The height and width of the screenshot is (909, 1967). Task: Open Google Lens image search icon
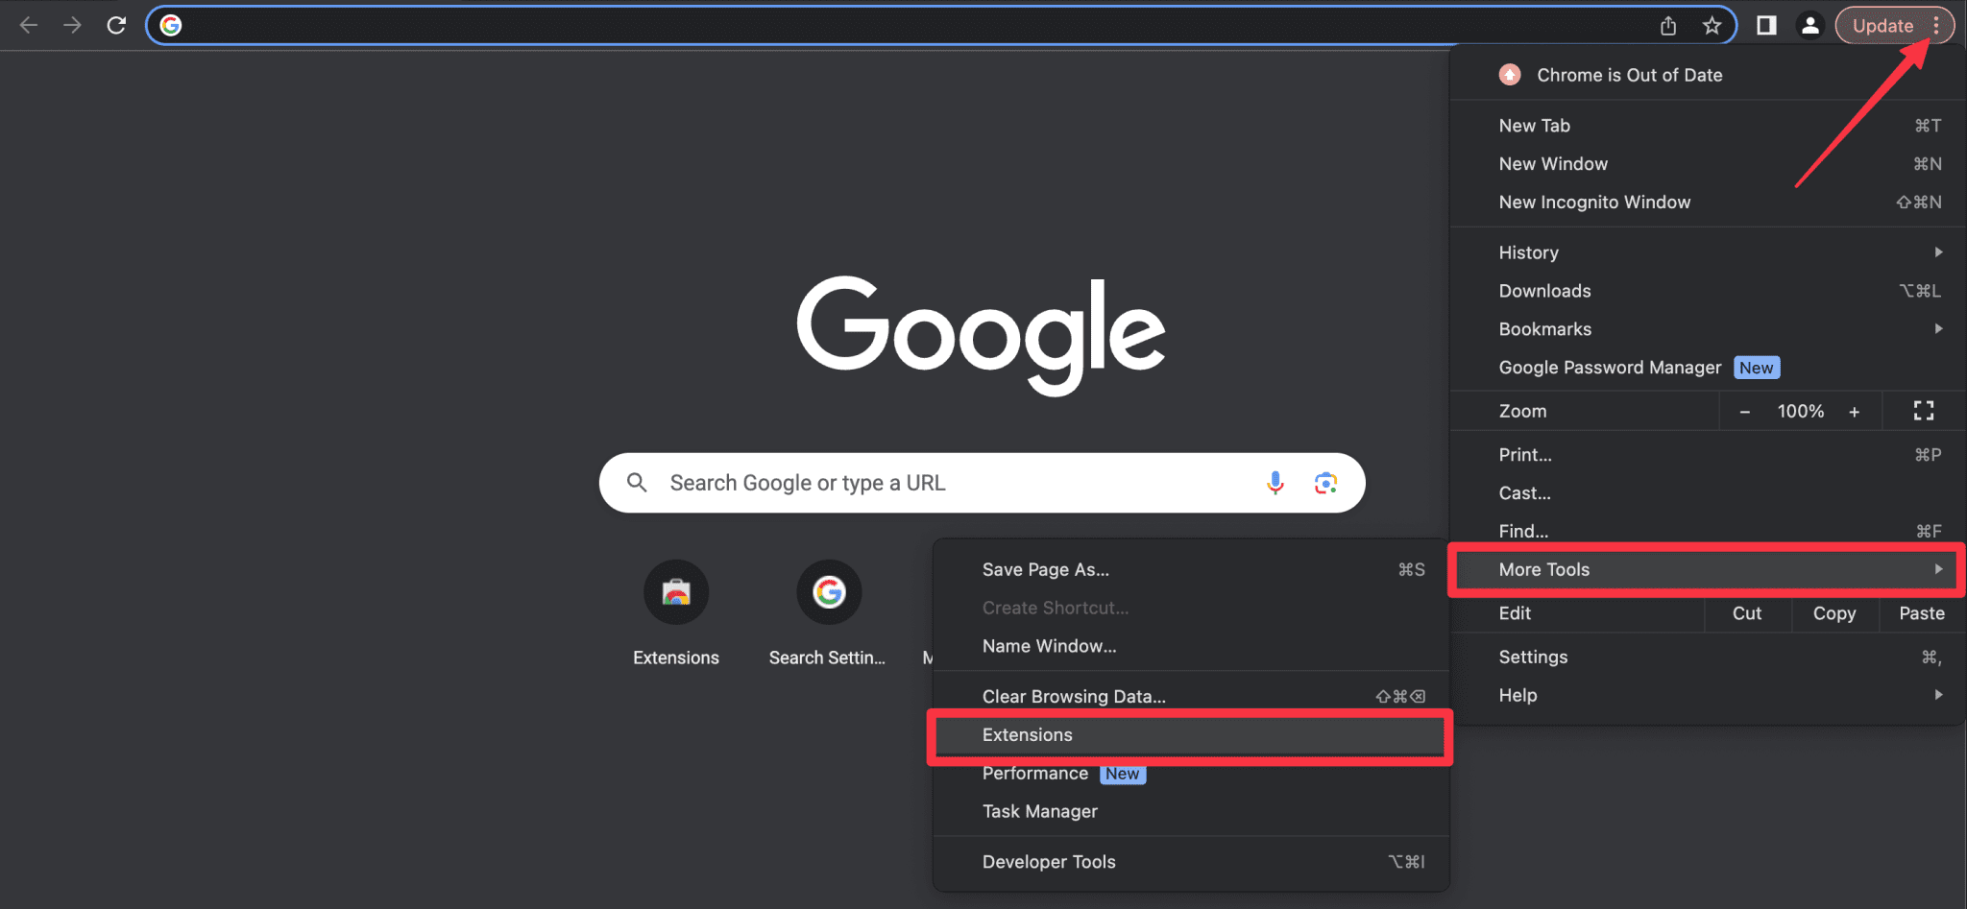[x=1326, y=483]
